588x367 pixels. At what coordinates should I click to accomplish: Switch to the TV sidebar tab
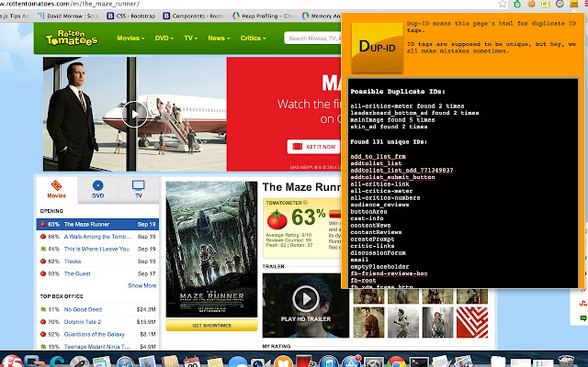139,190
